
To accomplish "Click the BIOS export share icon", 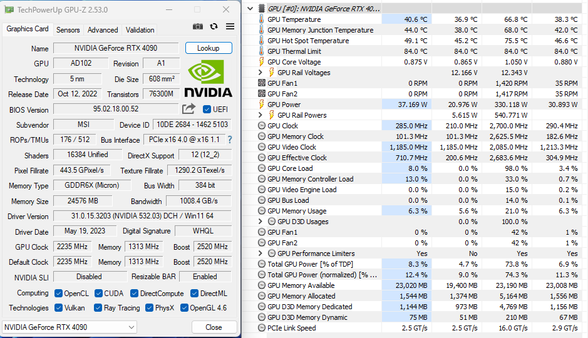I will (x=188, y=109).
